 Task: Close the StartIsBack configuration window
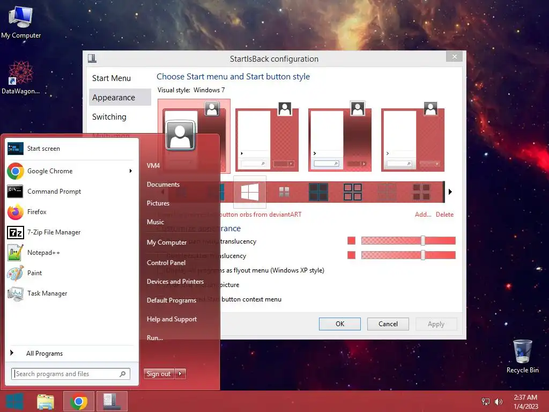click(455, 56)
